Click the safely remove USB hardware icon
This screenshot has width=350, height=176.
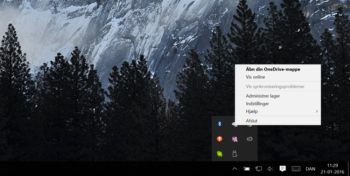pos(234,154)
